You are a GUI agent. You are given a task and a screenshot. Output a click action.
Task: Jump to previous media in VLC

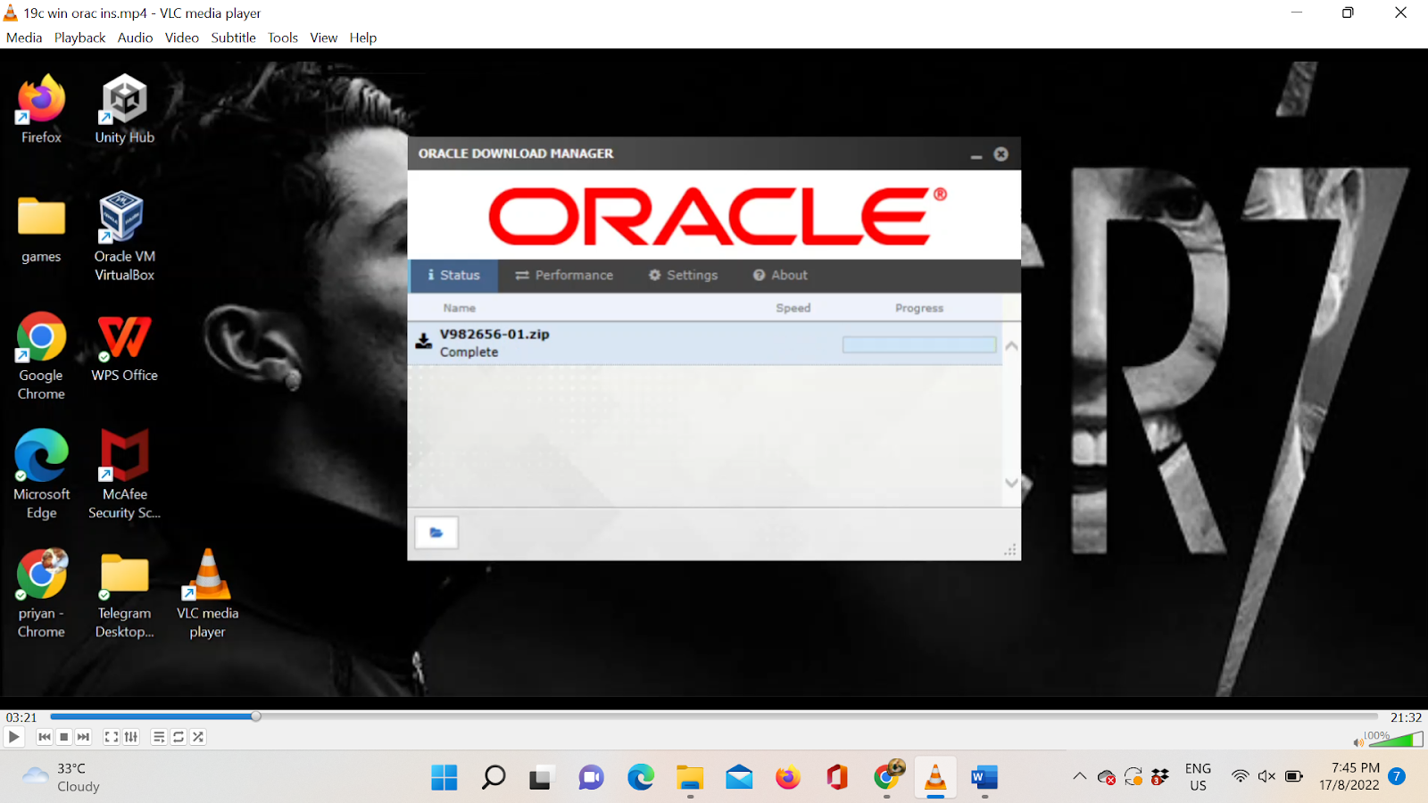45,737
